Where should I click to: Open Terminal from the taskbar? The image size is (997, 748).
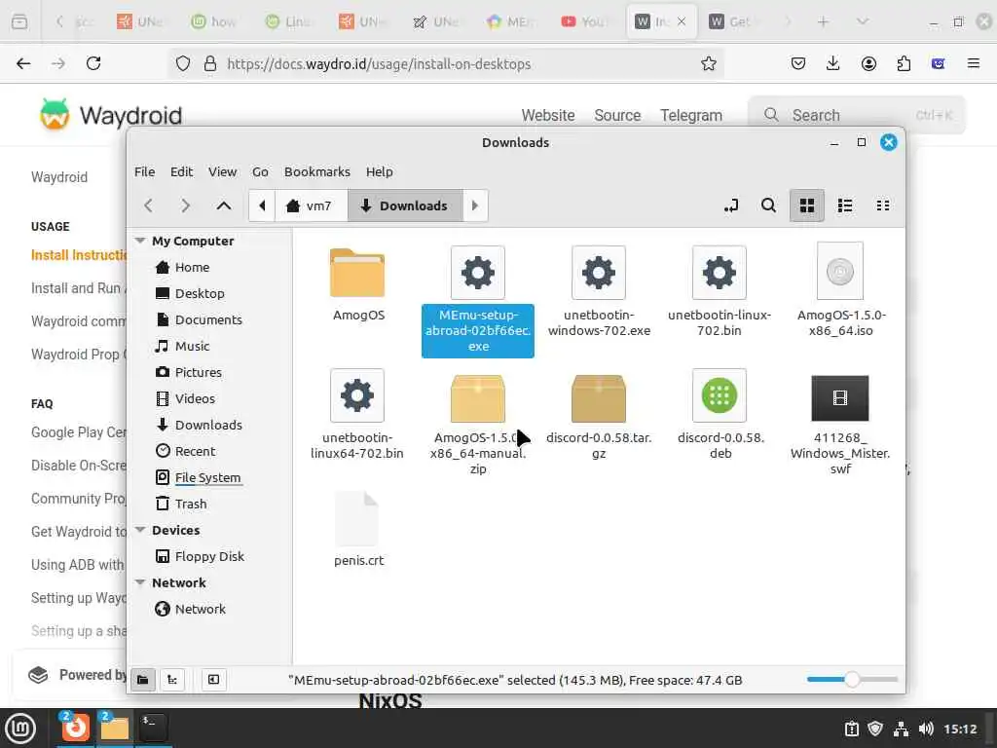coord(153,728)
